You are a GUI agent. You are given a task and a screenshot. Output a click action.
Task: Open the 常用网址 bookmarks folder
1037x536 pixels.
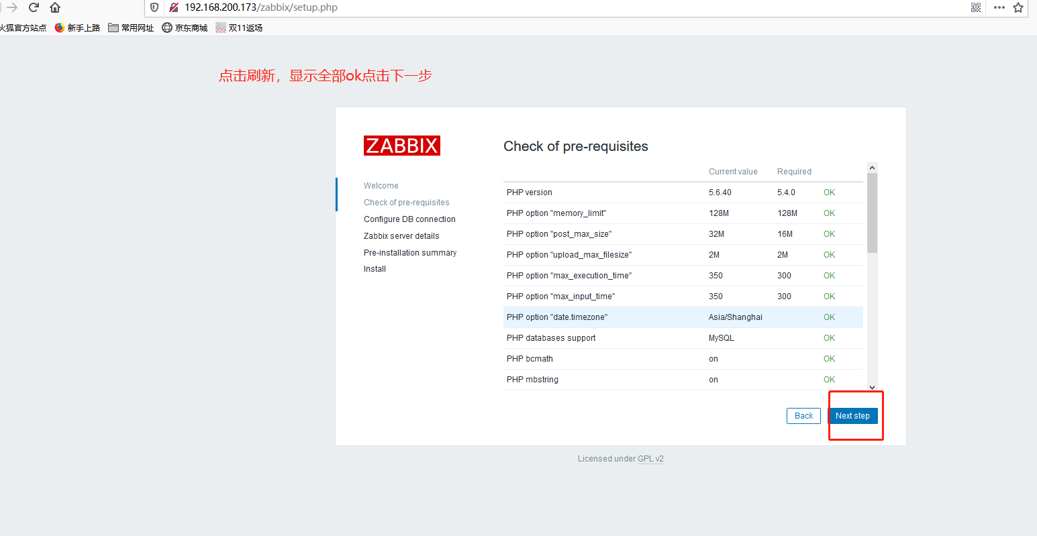132,28
